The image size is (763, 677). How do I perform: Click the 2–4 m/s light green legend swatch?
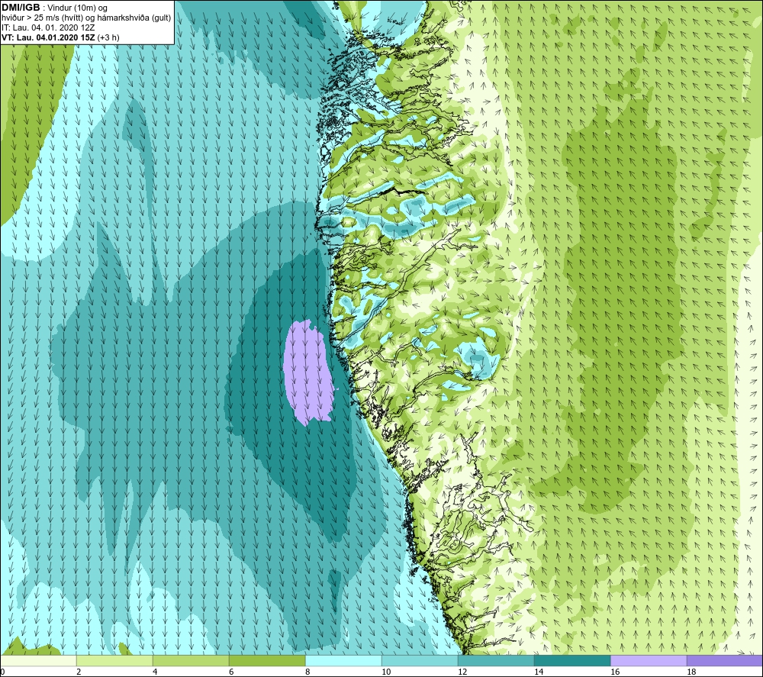[x=114, y=660]
